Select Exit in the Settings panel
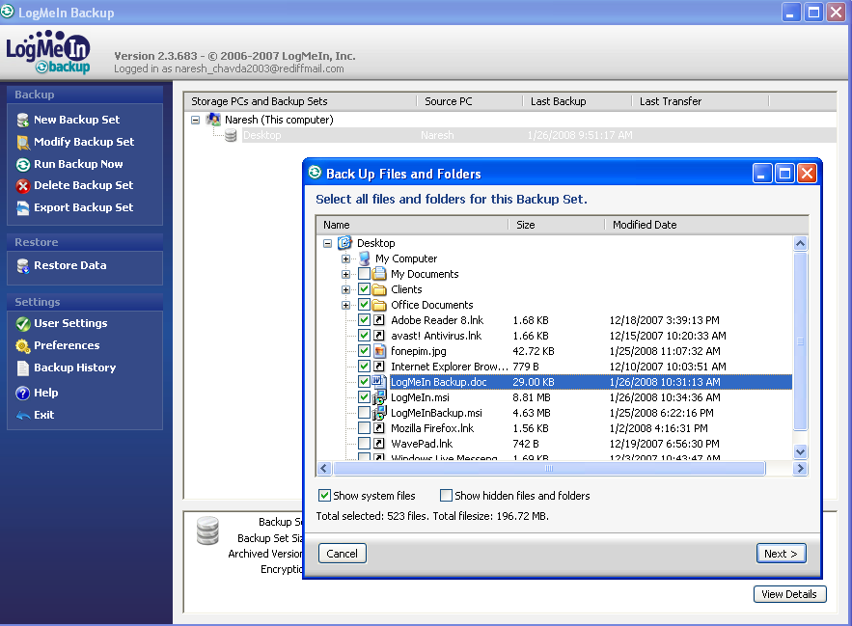852x626 pixels. coord(43,415)
